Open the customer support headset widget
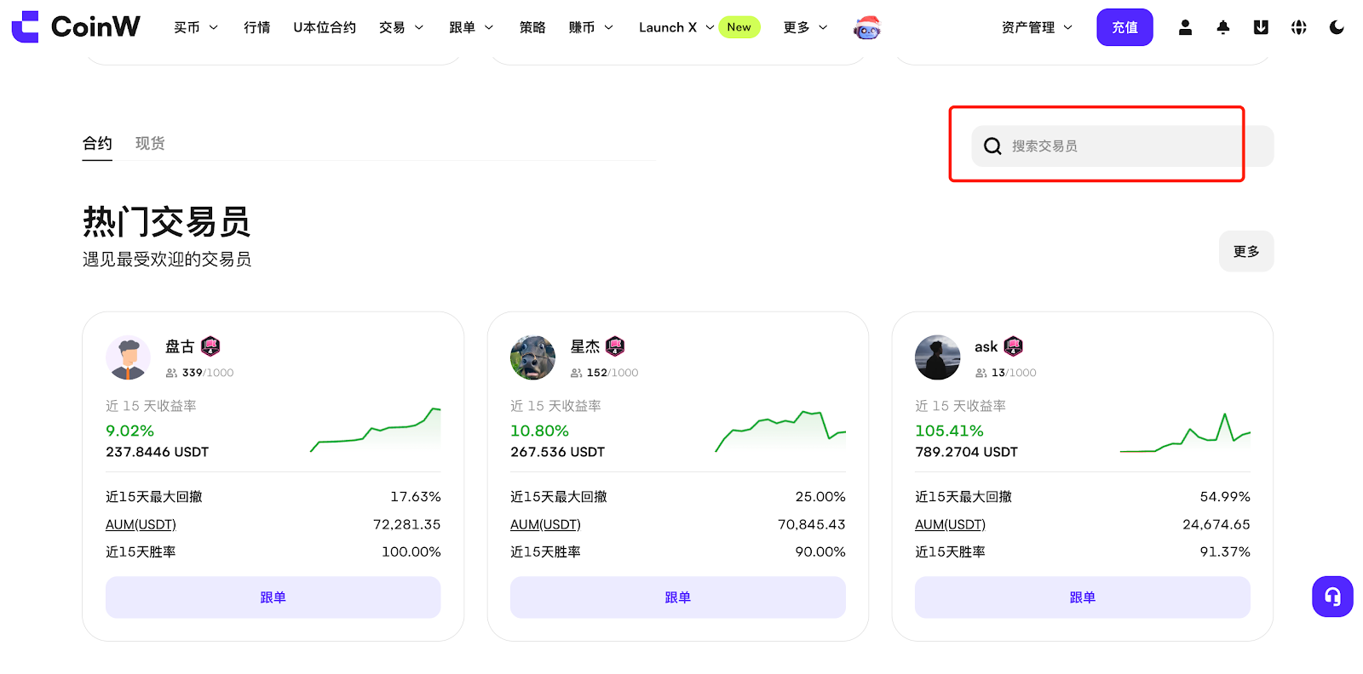 [1332, 597]
